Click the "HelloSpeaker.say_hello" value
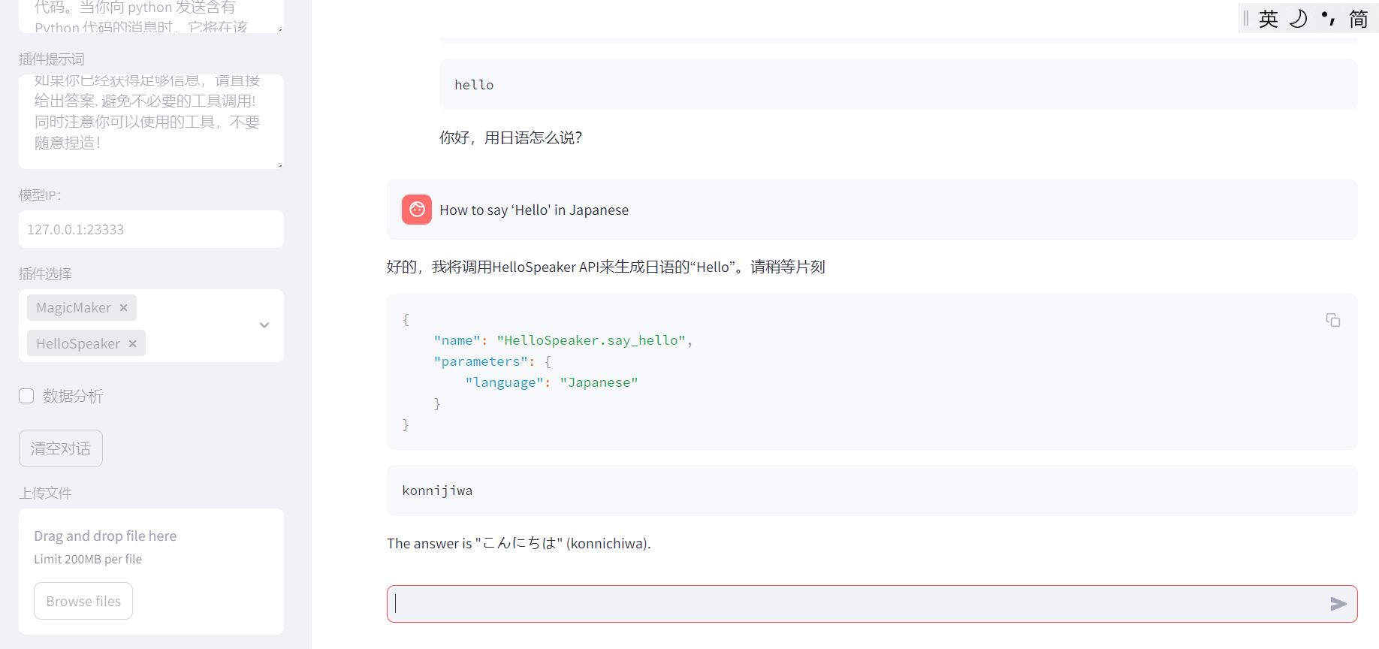 click(x=591, y=340)
